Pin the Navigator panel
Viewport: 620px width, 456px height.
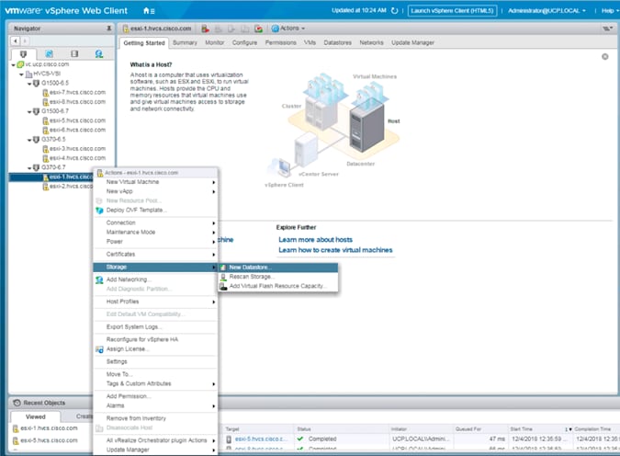tap(108, 28)
